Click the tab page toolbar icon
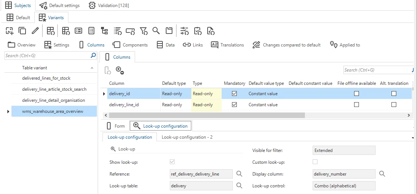The height and width of the screenshot is (194, 417). pyautogui.click(x=169, y=31)
